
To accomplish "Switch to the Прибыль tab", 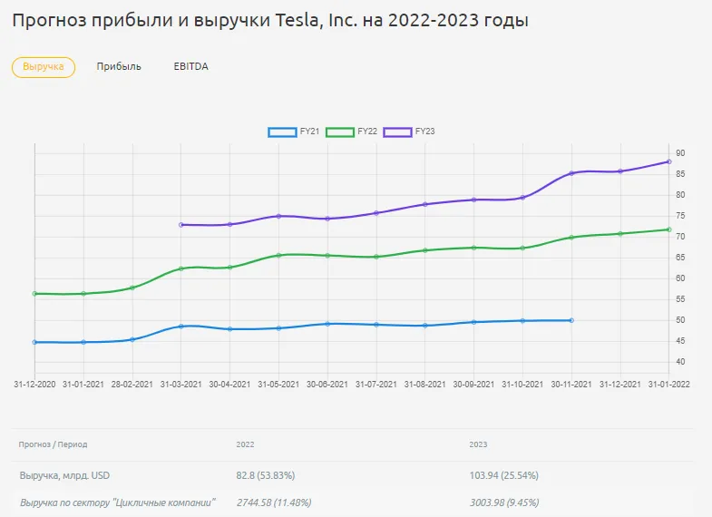I will coord(119,67).
